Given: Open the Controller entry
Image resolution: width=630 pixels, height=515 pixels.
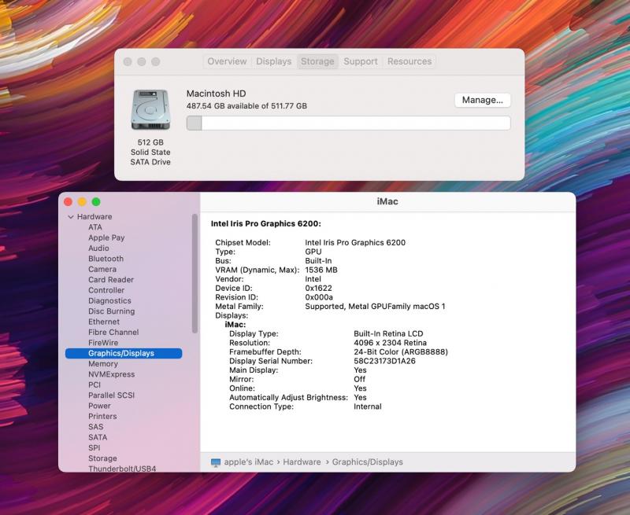Looking at the screenshot, I should 106,290.
